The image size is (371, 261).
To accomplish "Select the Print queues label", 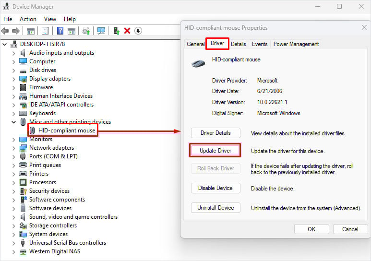I will click(45, 165).
